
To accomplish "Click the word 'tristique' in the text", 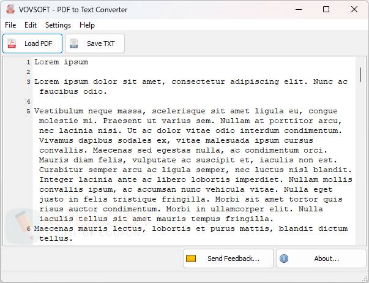I will click(135, 200).
